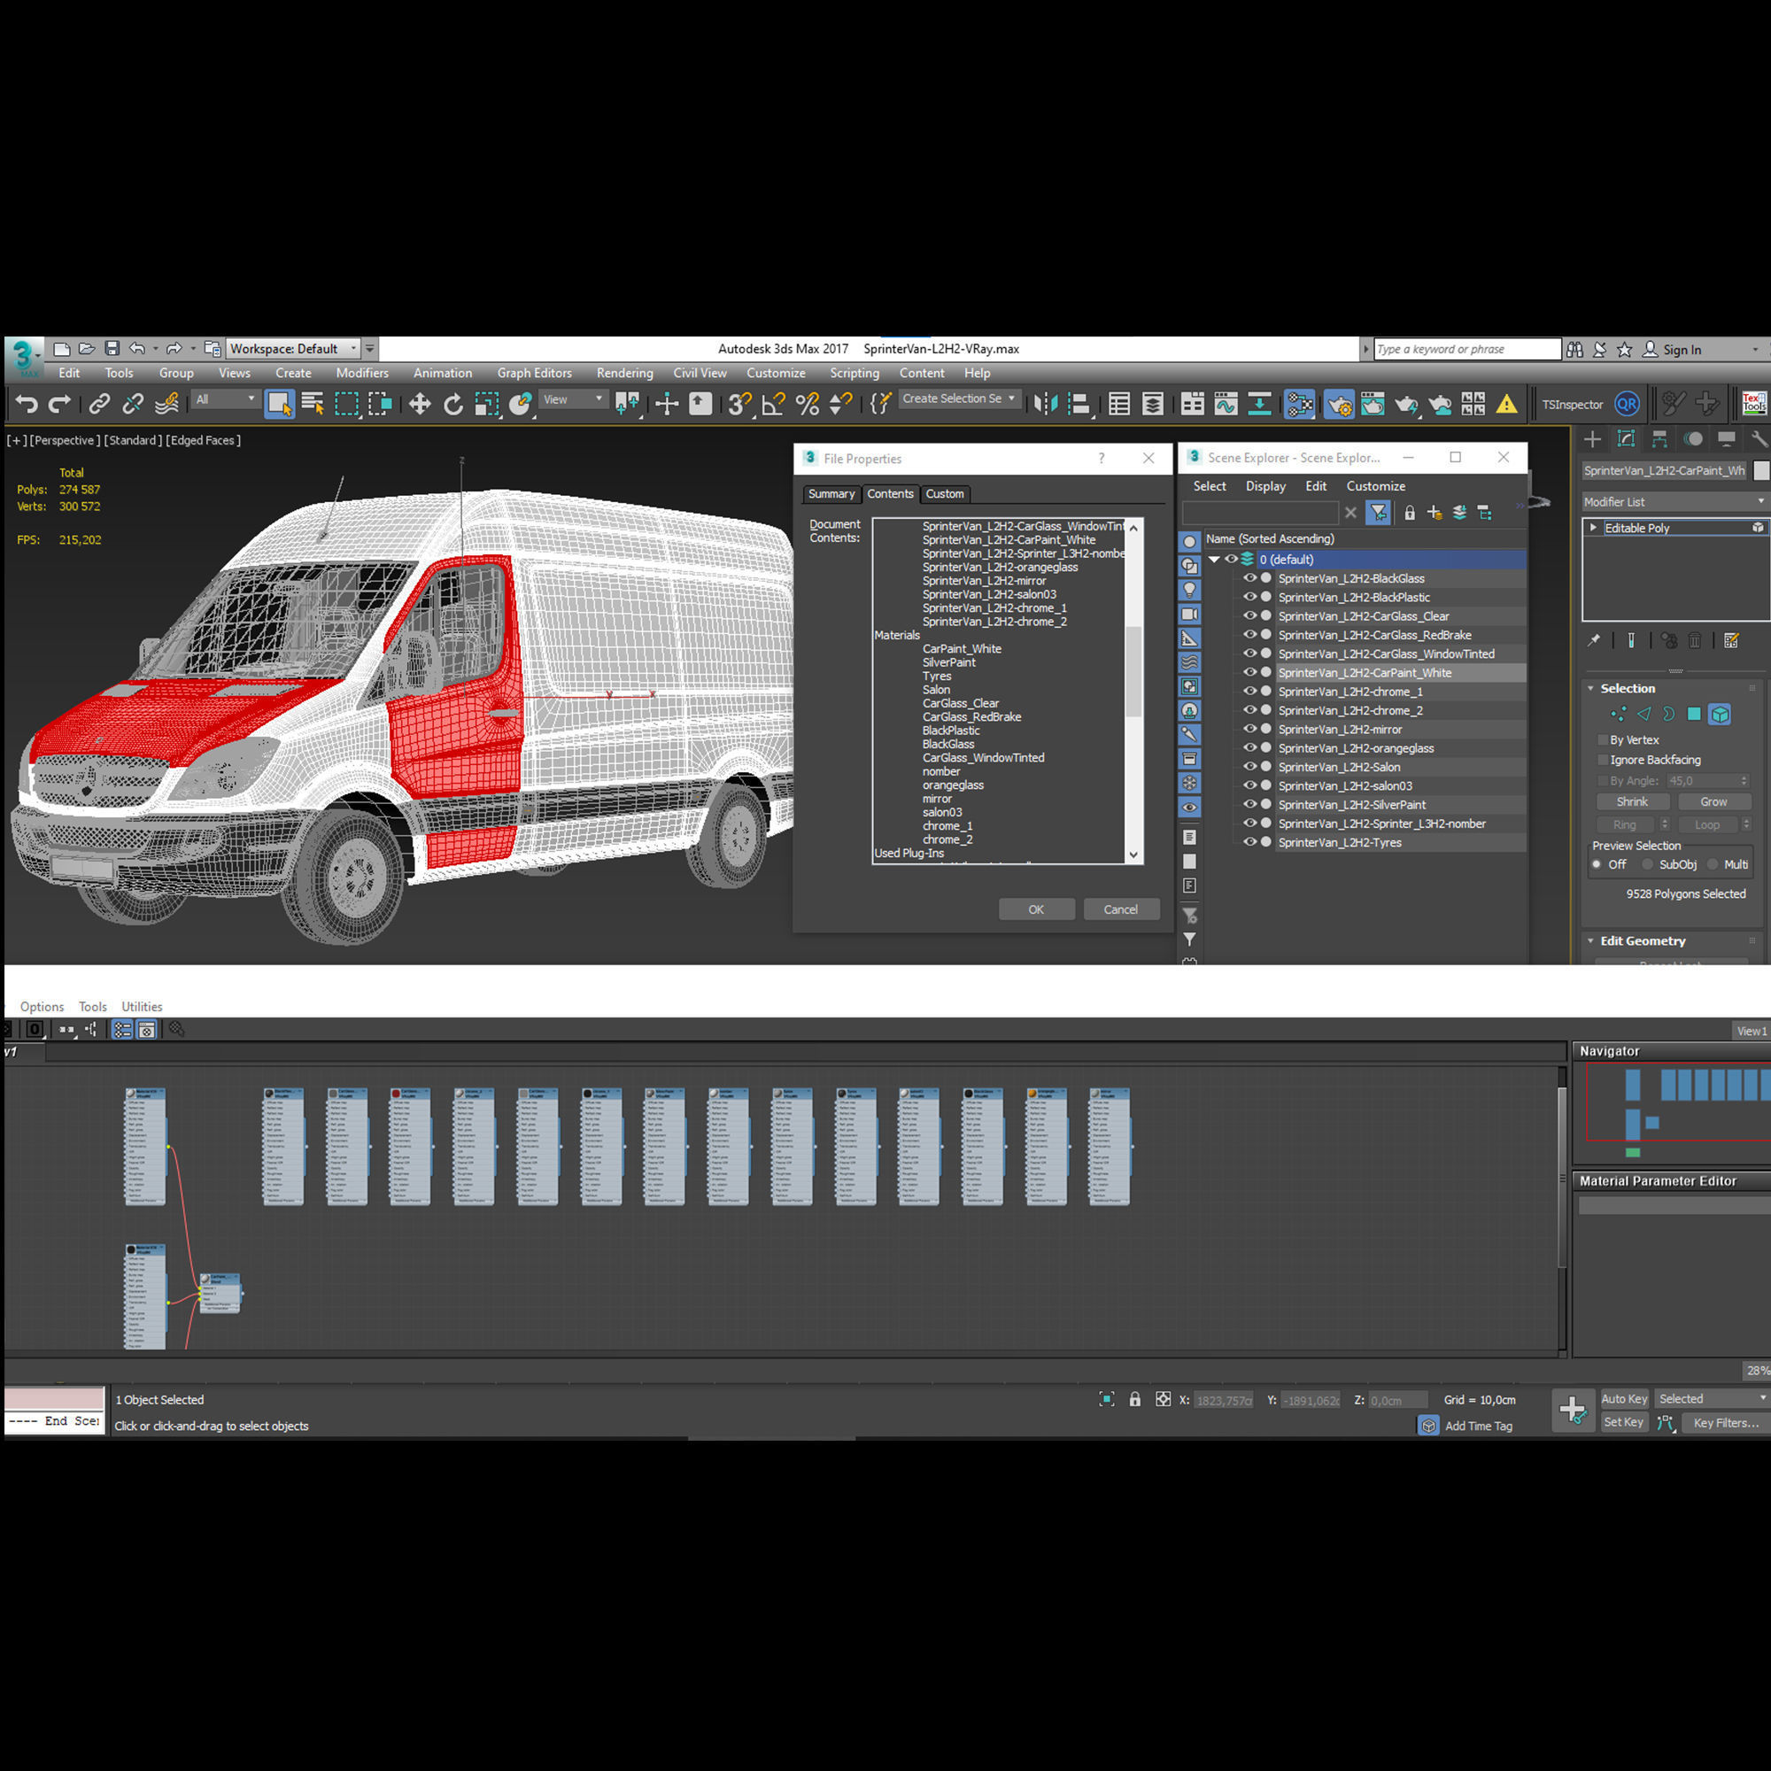This screenshot has width=1771, height=1771.
Task: Open the All selection filter dropdown
Action: 225,399
